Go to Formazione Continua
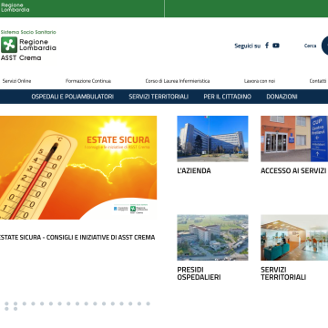 [88, 81]
